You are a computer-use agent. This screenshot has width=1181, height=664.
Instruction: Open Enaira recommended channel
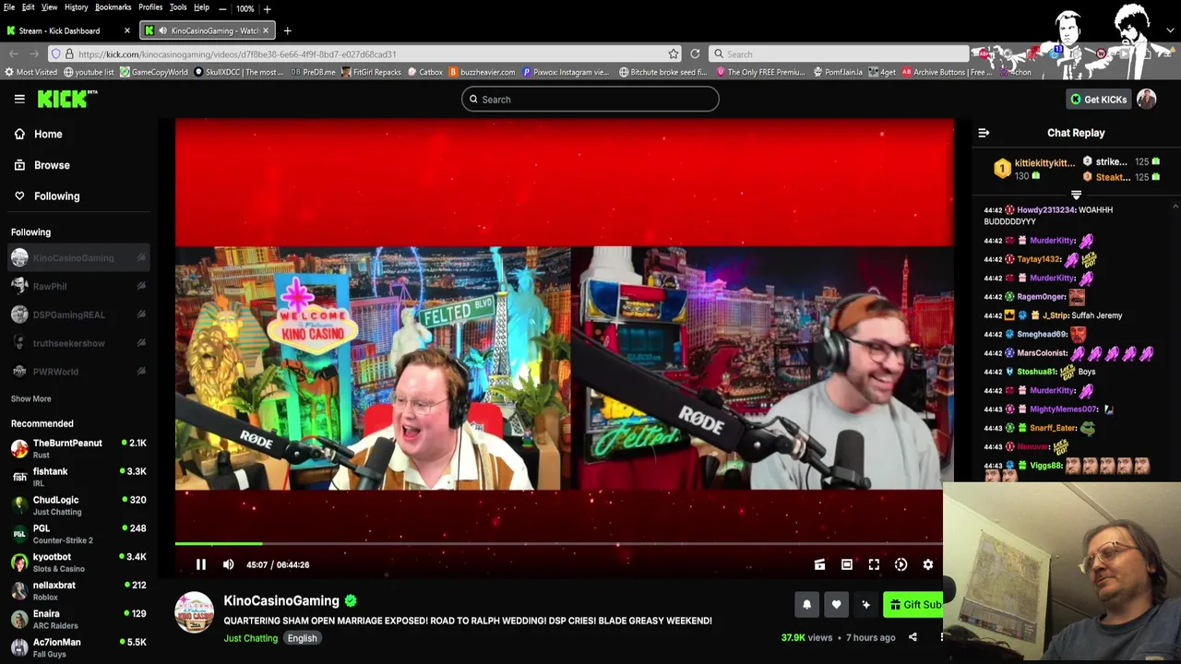coord(78,619)
